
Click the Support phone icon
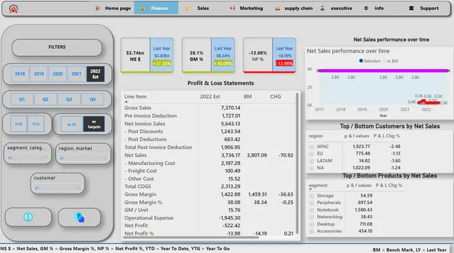tap(411, 8)
